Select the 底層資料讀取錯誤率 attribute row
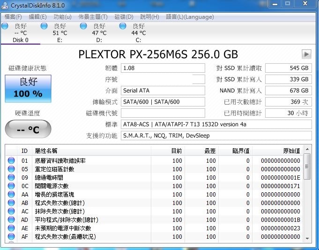The width and height of the screenshot is (319, 250). pyautogui.click(x=155, y=160)
